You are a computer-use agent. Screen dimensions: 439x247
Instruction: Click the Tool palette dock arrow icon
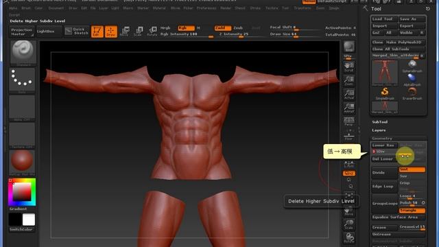427,9
